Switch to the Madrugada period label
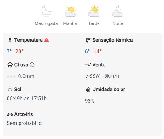 pos(46,23)
